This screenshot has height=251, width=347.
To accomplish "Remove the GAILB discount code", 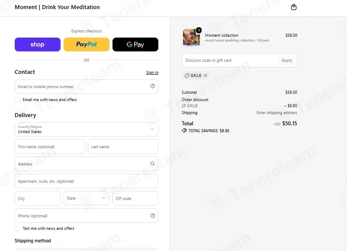I will (x=206, y=76).
